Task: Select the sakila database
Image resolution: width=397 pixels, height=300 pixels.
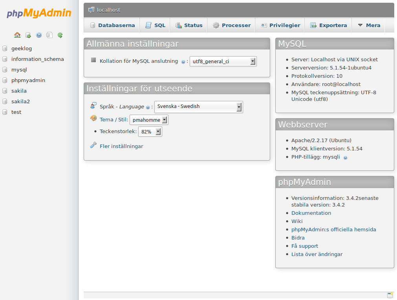Action: pyautogui.click(x=19, y=91)
